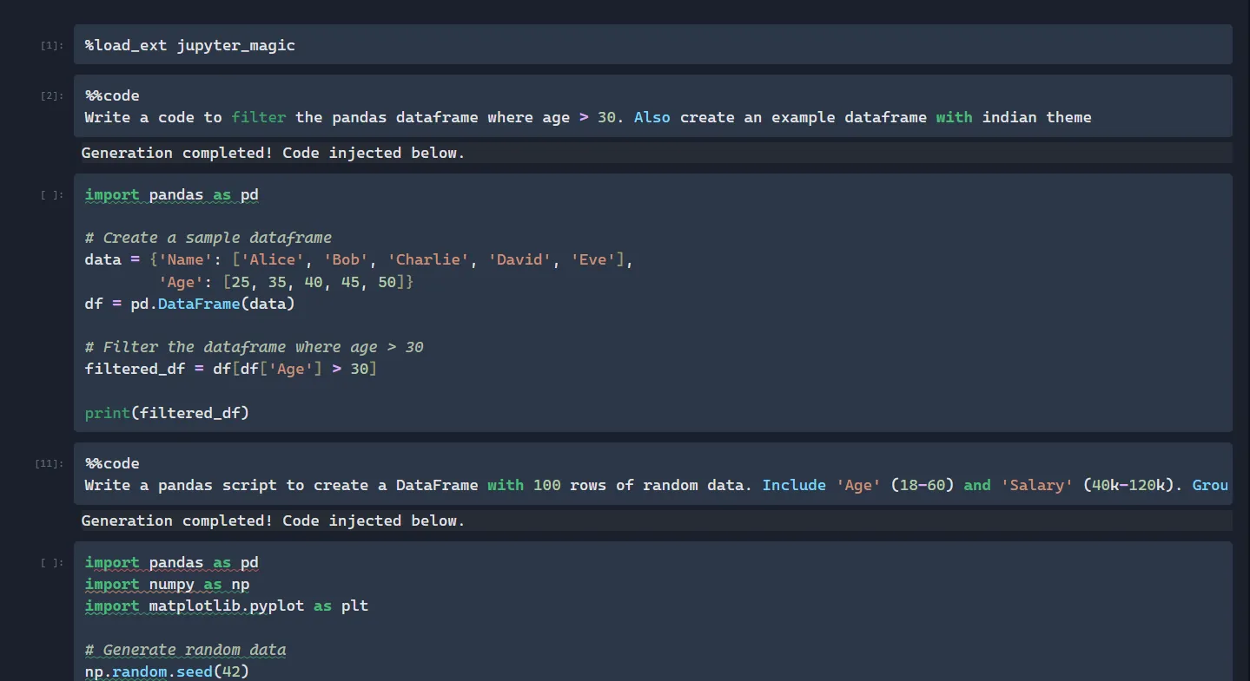Click the 'import numpy as np' line
The image size is (1250, 681).
(x=167, y=584)
